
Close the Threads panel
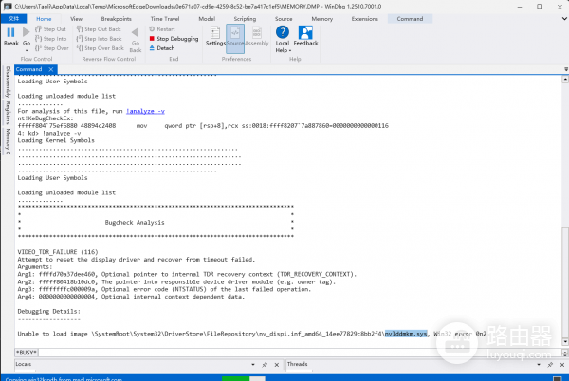(562, 364)
